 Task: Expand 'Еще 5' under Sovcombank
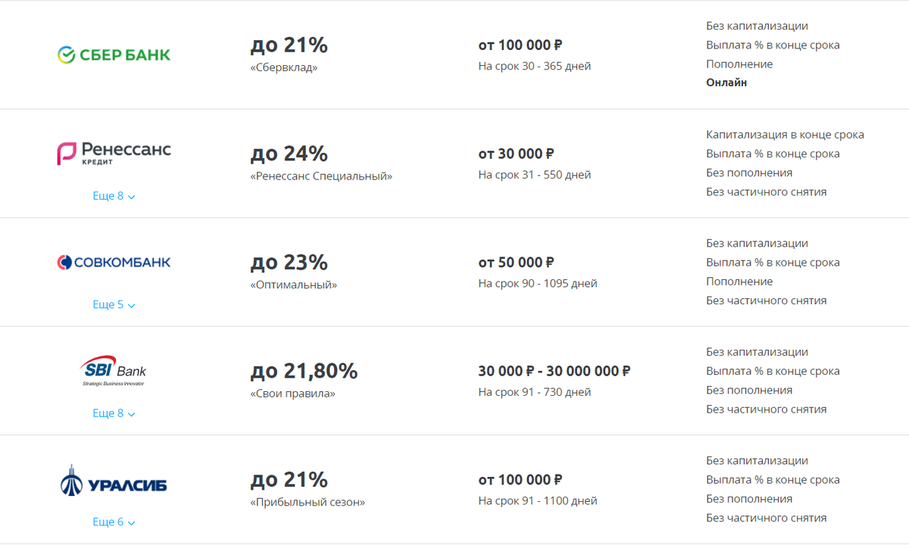point(114,305)
